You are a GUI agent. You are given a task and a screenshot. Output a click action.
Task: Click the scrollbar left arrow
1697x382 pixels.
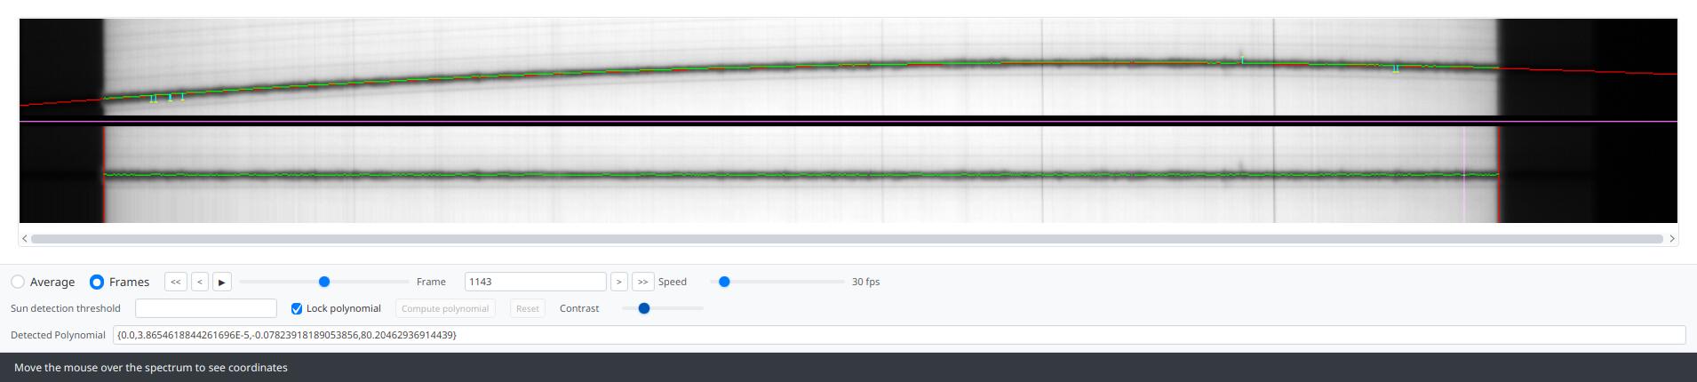pyautogui.click(x=25, y=238)
